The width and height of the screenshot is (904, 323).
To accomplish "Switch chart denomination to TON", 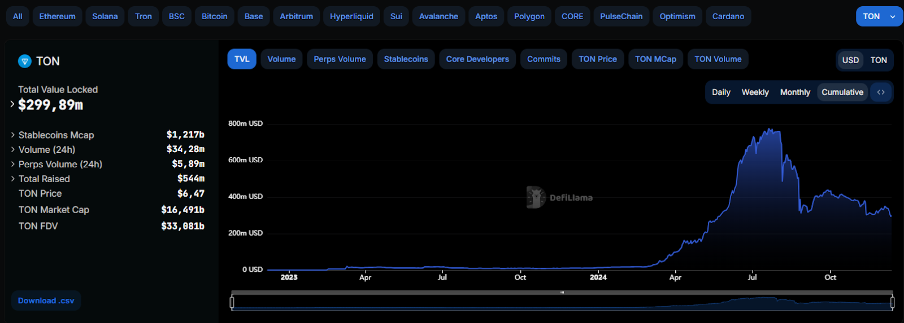I will [x=879, y=60].
